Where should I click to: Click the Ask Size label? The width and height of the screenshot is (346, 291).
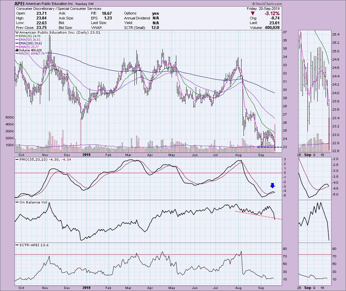[x=66, y=18]
